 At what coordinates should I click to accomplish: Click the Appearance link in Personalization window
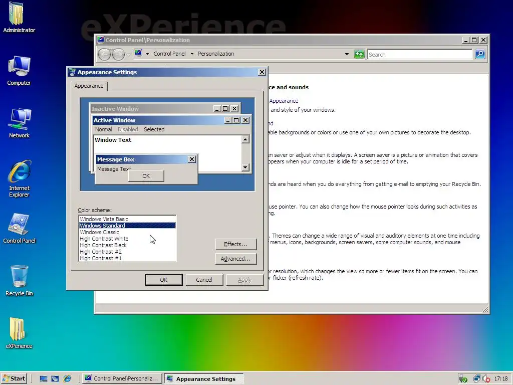tap(284, 101)
